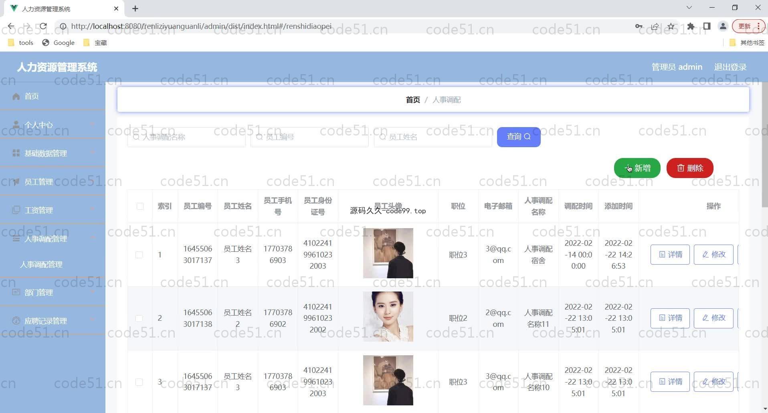Viewport: 768px width, 413px height.
Task: Toggle select-all checkbox in table header
Action: 140,206
